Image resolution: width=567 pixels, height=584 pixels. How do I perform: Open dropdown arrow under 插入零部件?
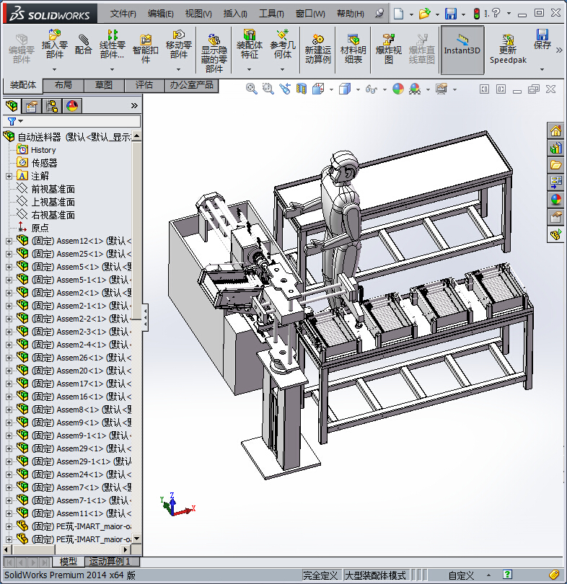[54, 69]
